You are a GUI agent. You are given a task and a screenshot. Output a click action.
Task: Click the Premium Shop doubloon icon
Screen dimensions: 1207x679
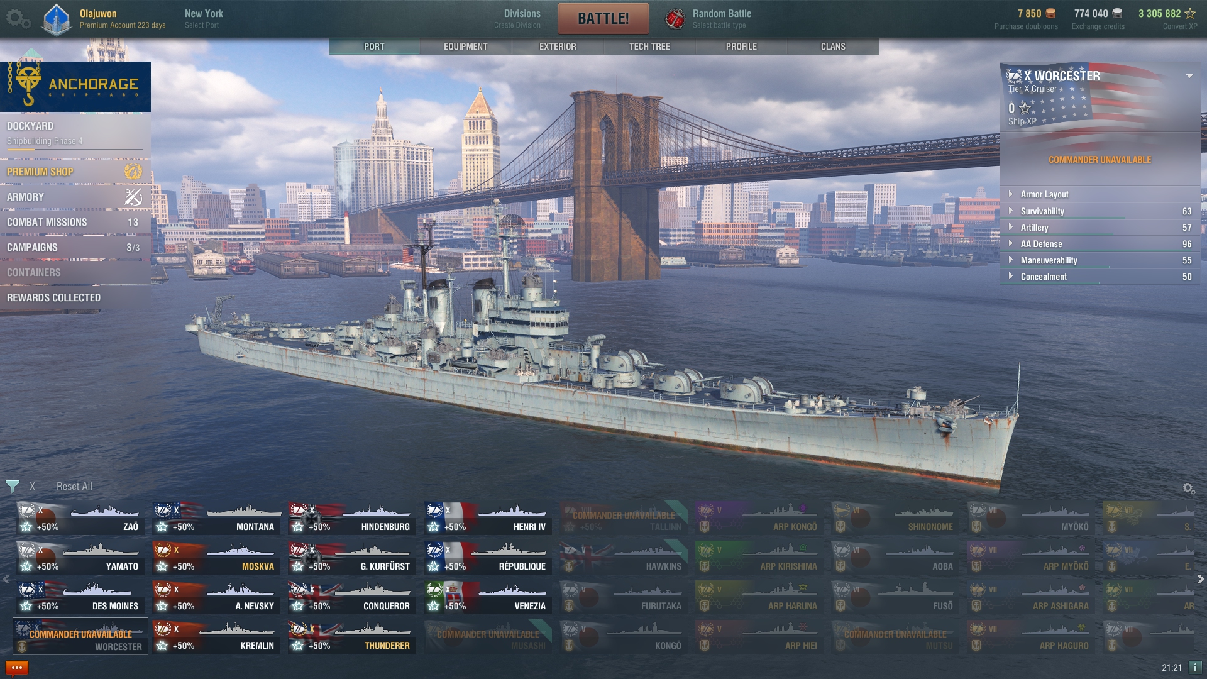pos(133,172)
